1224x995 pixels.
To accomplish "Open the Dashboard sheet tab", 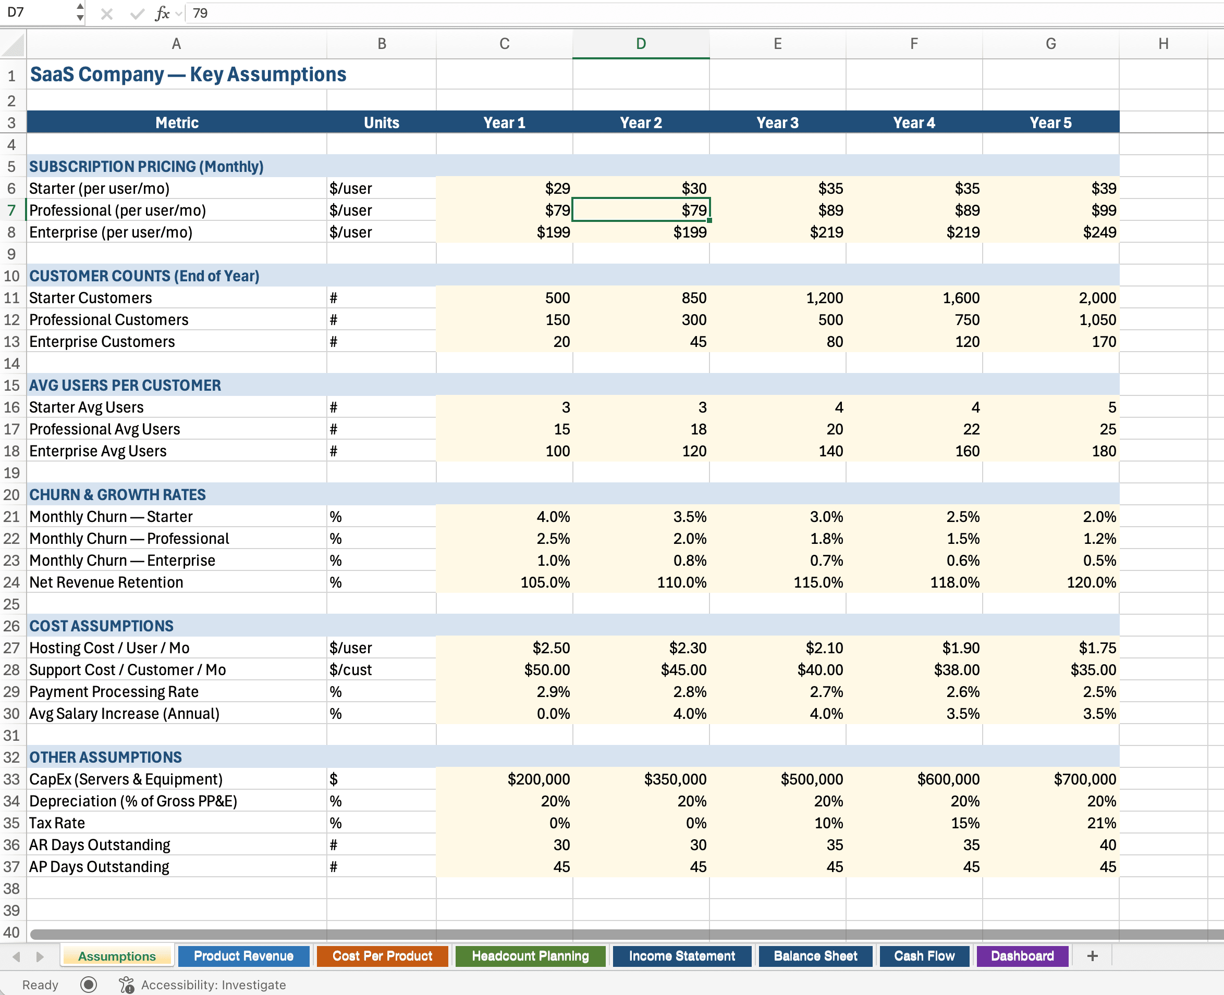I will 1022,955.
